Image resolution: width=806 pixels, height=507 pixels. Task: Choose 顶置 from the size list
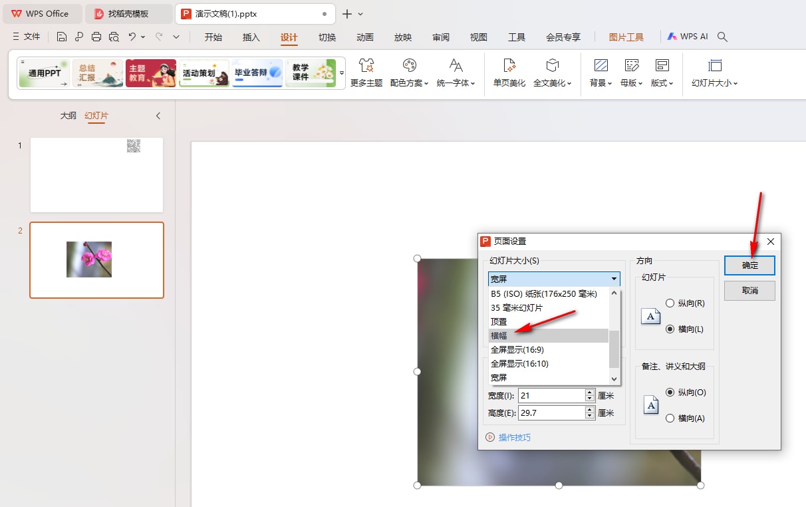point(549,321)
